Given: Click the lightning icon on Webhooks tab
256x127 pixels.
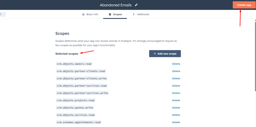Looking at the screenshot, I should (134, 14).
